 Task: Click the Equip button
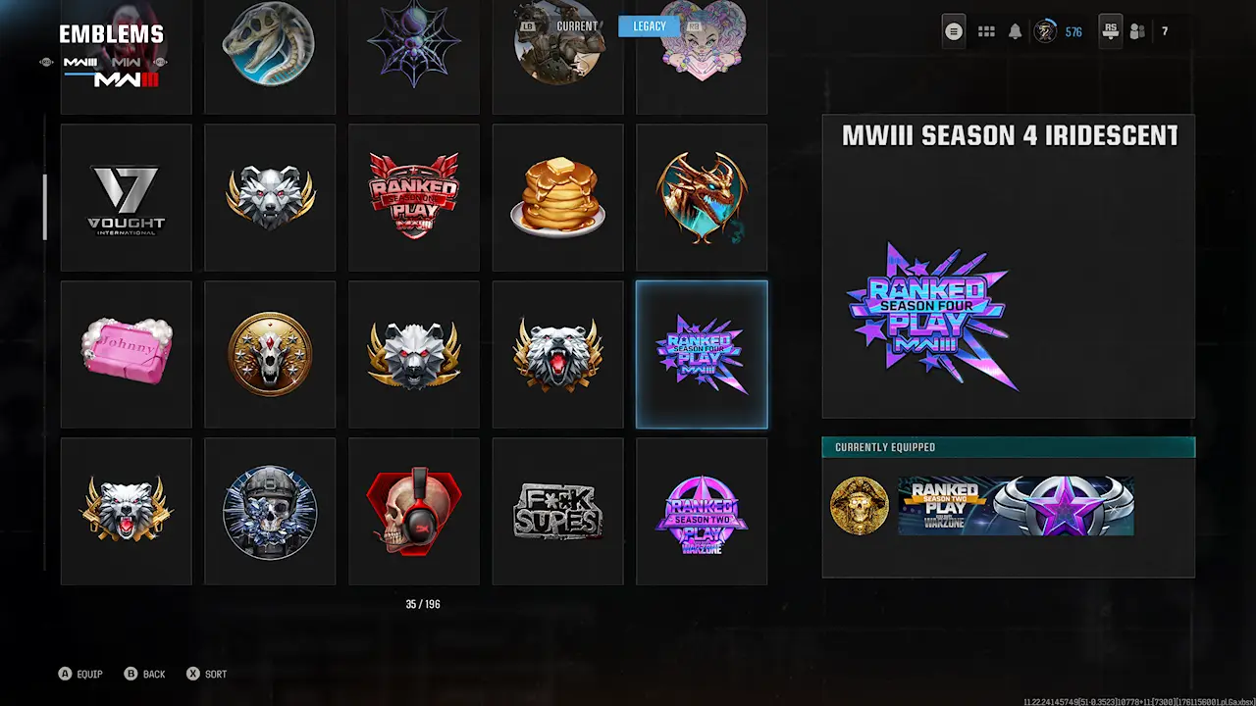80,674
